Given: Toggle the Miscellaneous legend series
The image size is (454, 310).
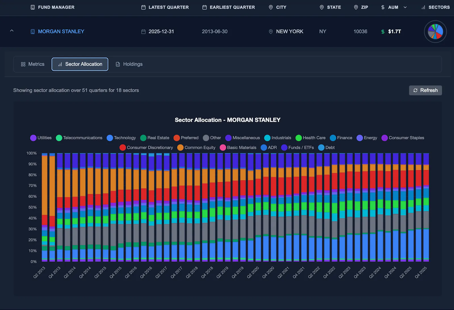Looking at the screenshot, I should coord(243,138).
